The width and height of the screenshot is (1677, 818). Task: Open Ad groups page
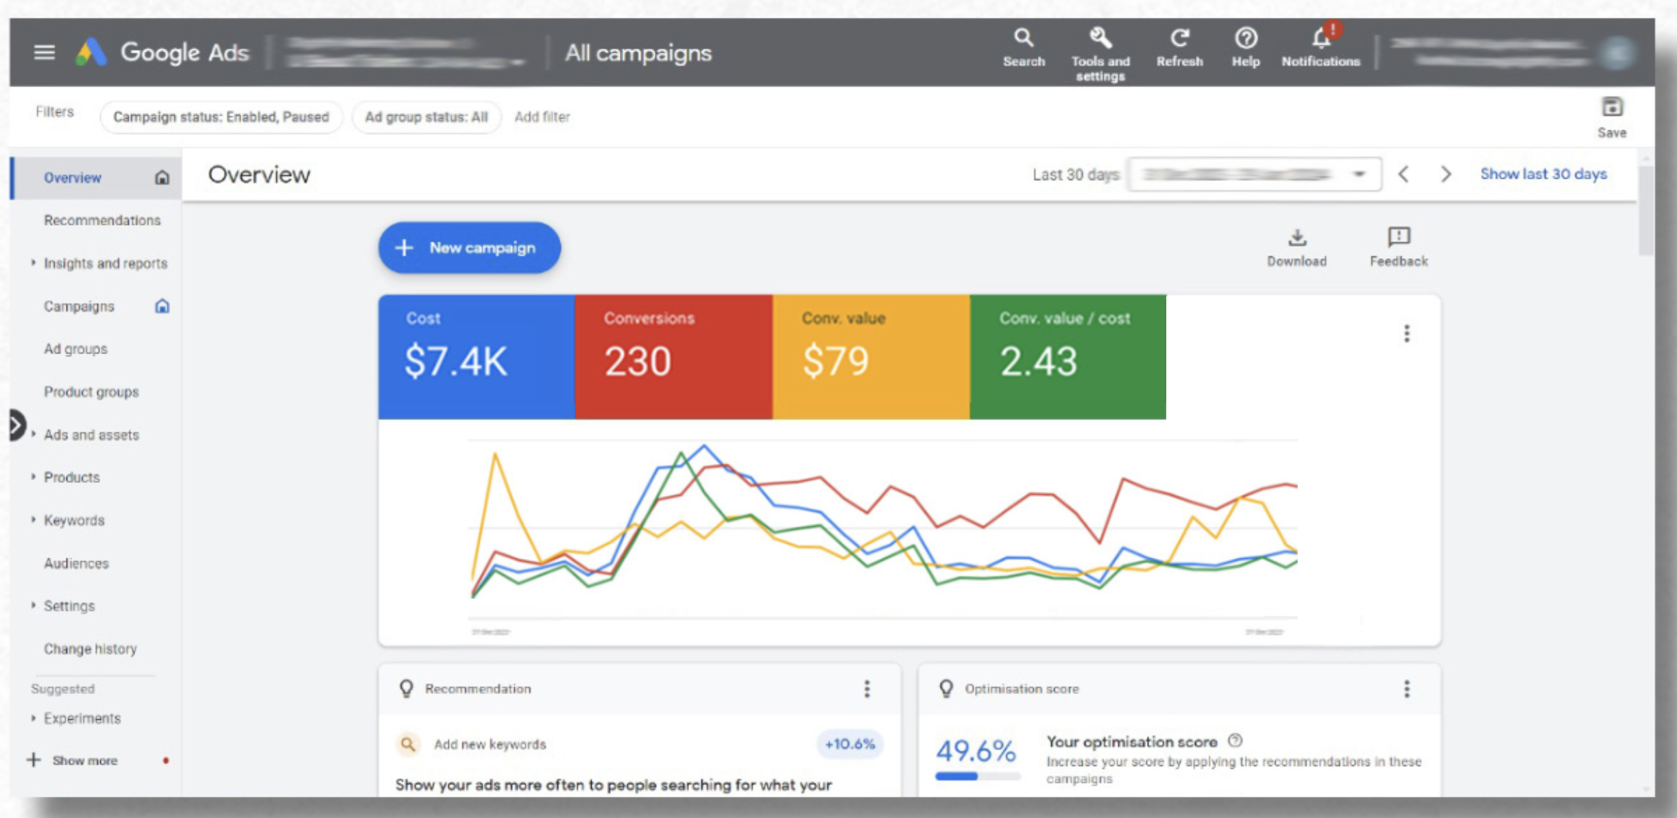[75, 349]
